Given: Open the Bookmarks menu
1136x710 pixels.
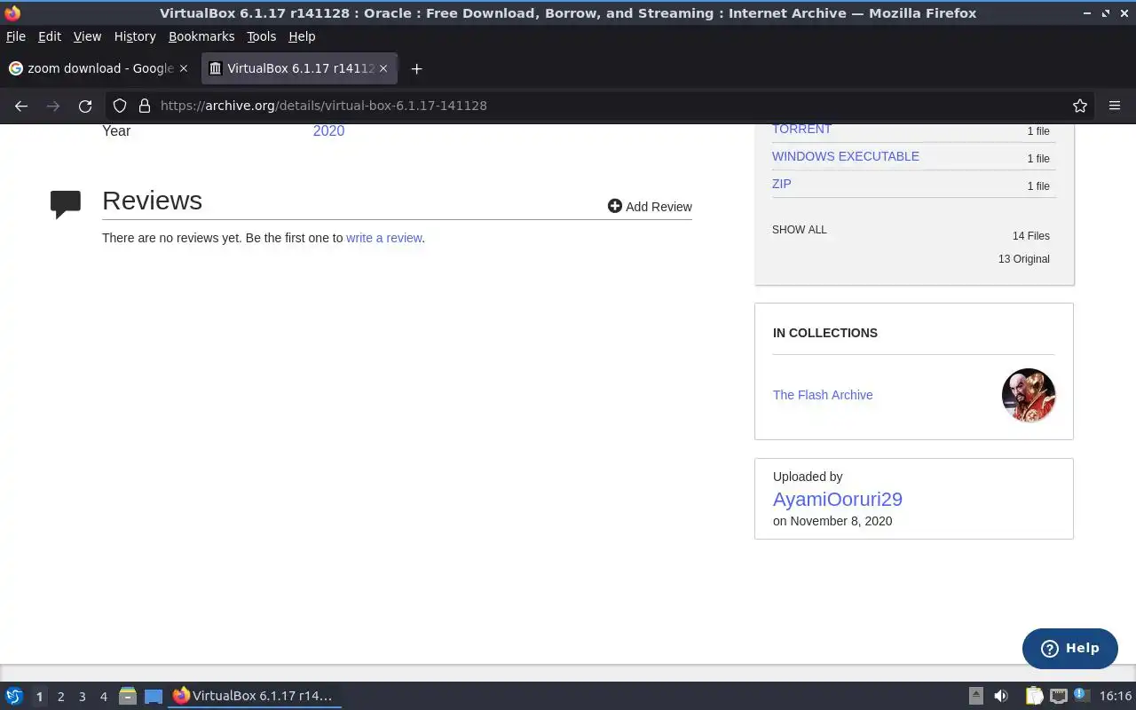Looking at the screenshot, I should coord(201,36).
